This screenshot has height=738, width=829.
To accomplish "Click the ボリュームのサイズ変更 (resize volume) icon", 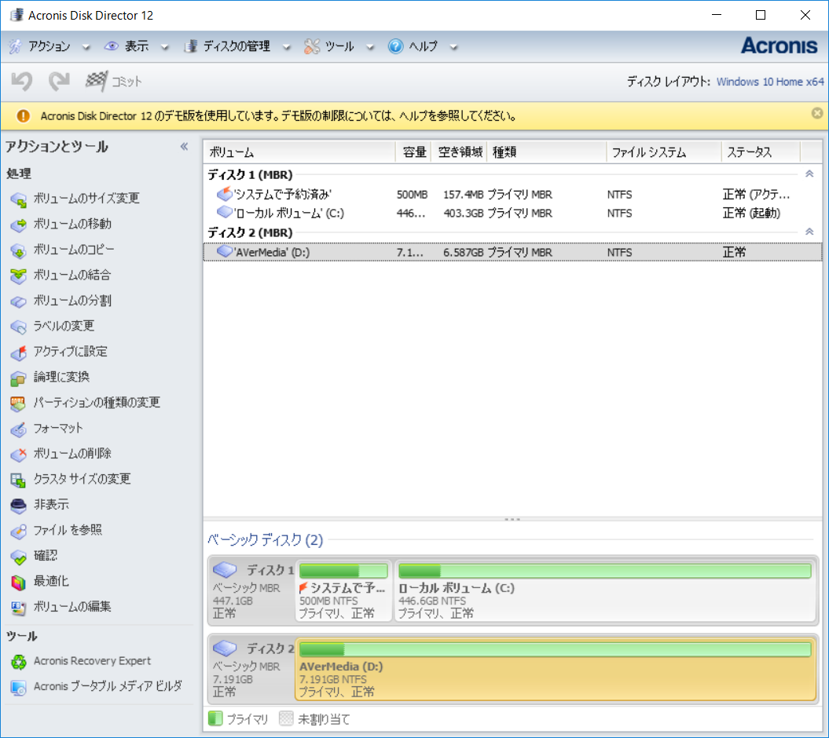I will [x=19, y=199].
